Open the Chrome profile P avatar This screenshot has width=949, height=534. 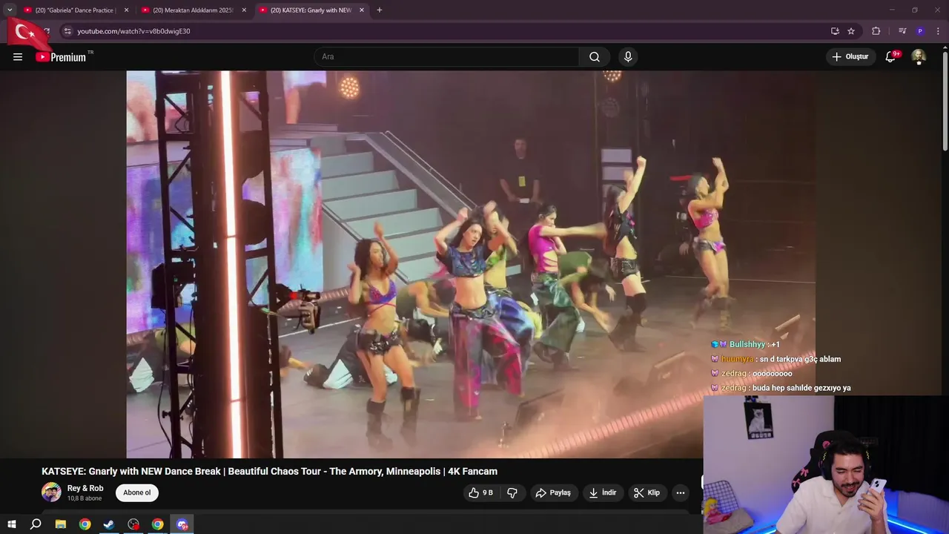click(x=920, y=31)
